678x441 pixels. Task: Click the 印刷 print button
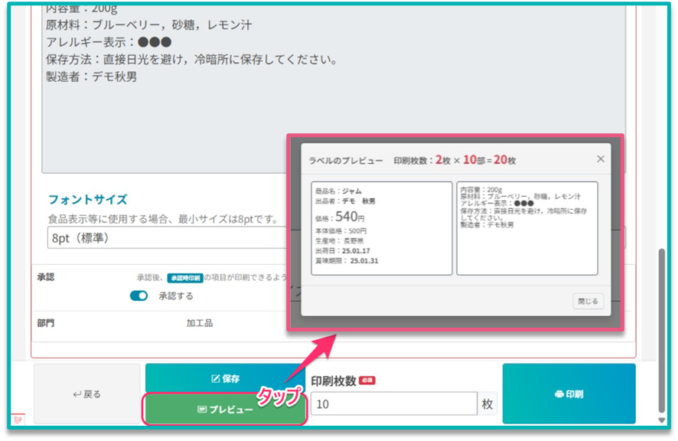click(568, 394)
